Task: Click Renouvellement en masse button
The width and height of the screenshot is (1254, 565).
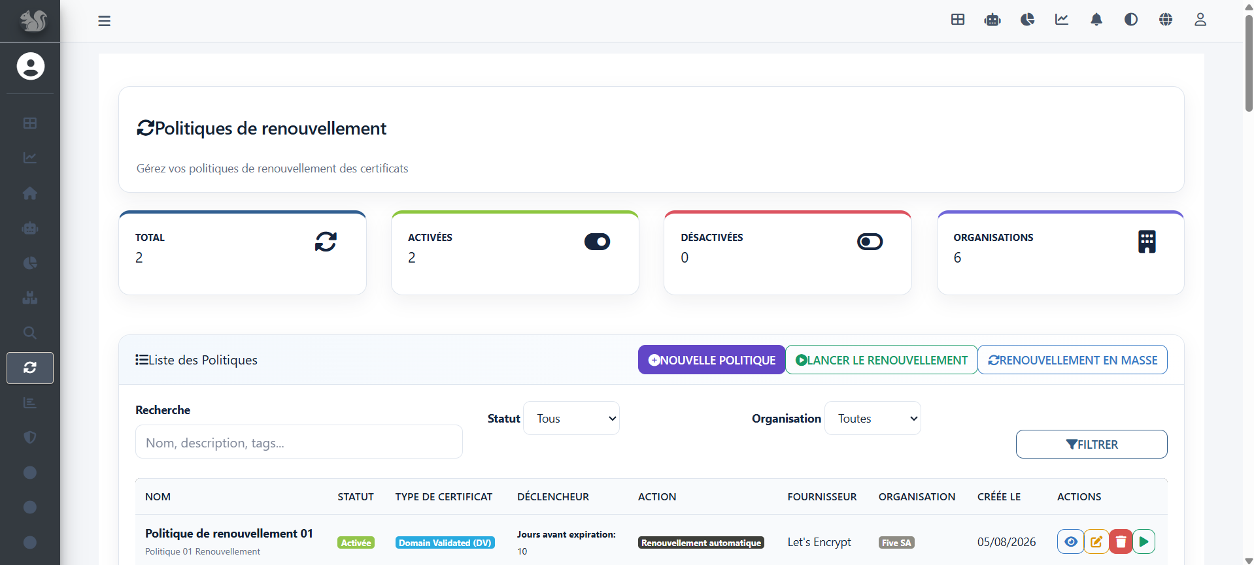Action: tap(1072, 360)
